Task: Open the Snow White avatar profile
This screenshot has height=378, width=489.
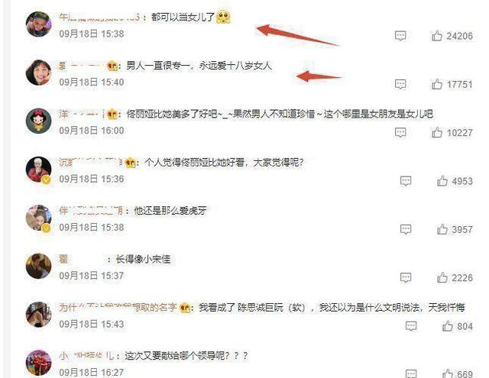Action: tap(39, 121)
